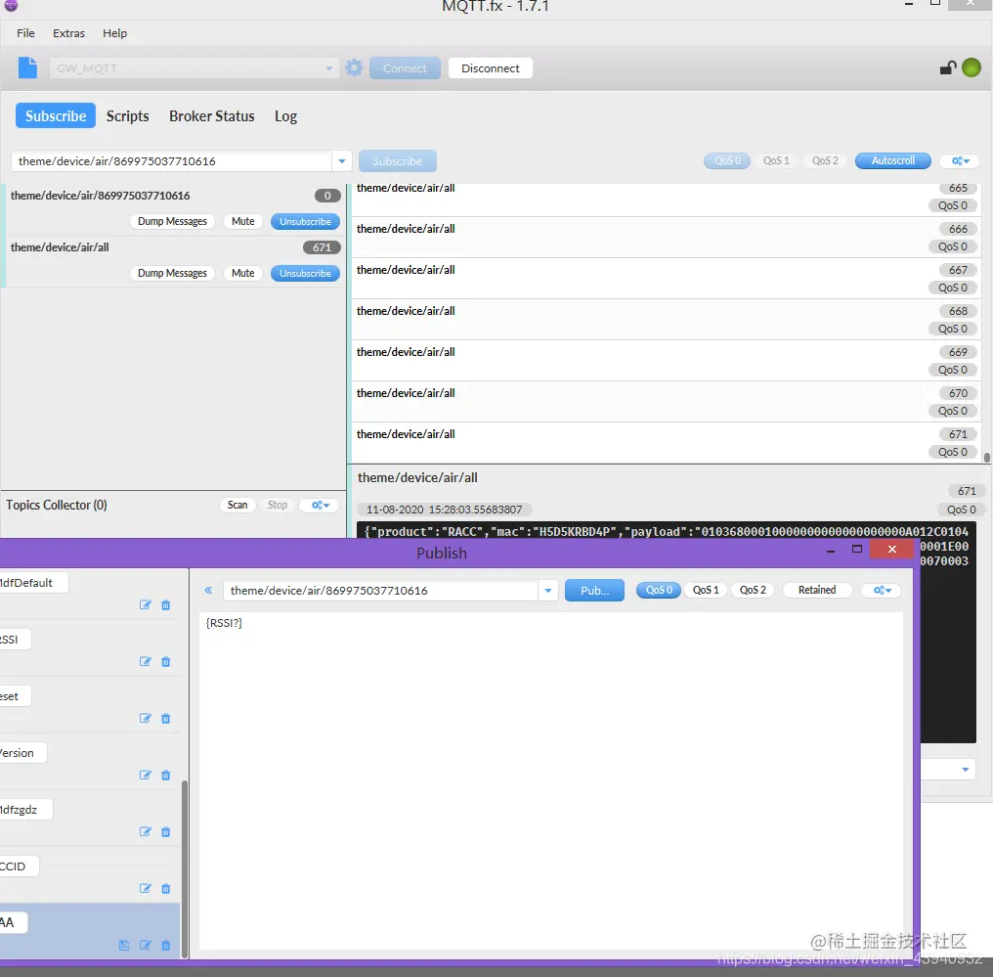This screenshot has width=993, height=977.
Task: Open payload format dropdown behind Publish window
Action: (x=965, y=770)
